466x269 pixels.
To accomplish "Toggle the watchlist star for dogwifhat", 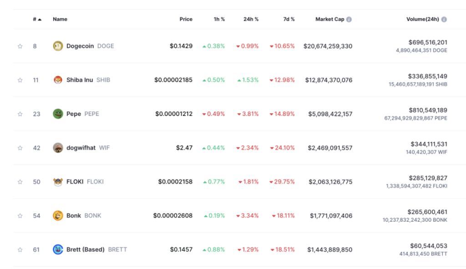I will (x=20, y=148).
